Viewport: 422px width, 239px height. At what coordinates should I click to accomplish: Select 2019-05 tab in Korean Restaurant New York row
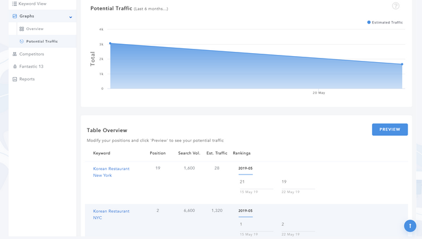click(245, 168)
